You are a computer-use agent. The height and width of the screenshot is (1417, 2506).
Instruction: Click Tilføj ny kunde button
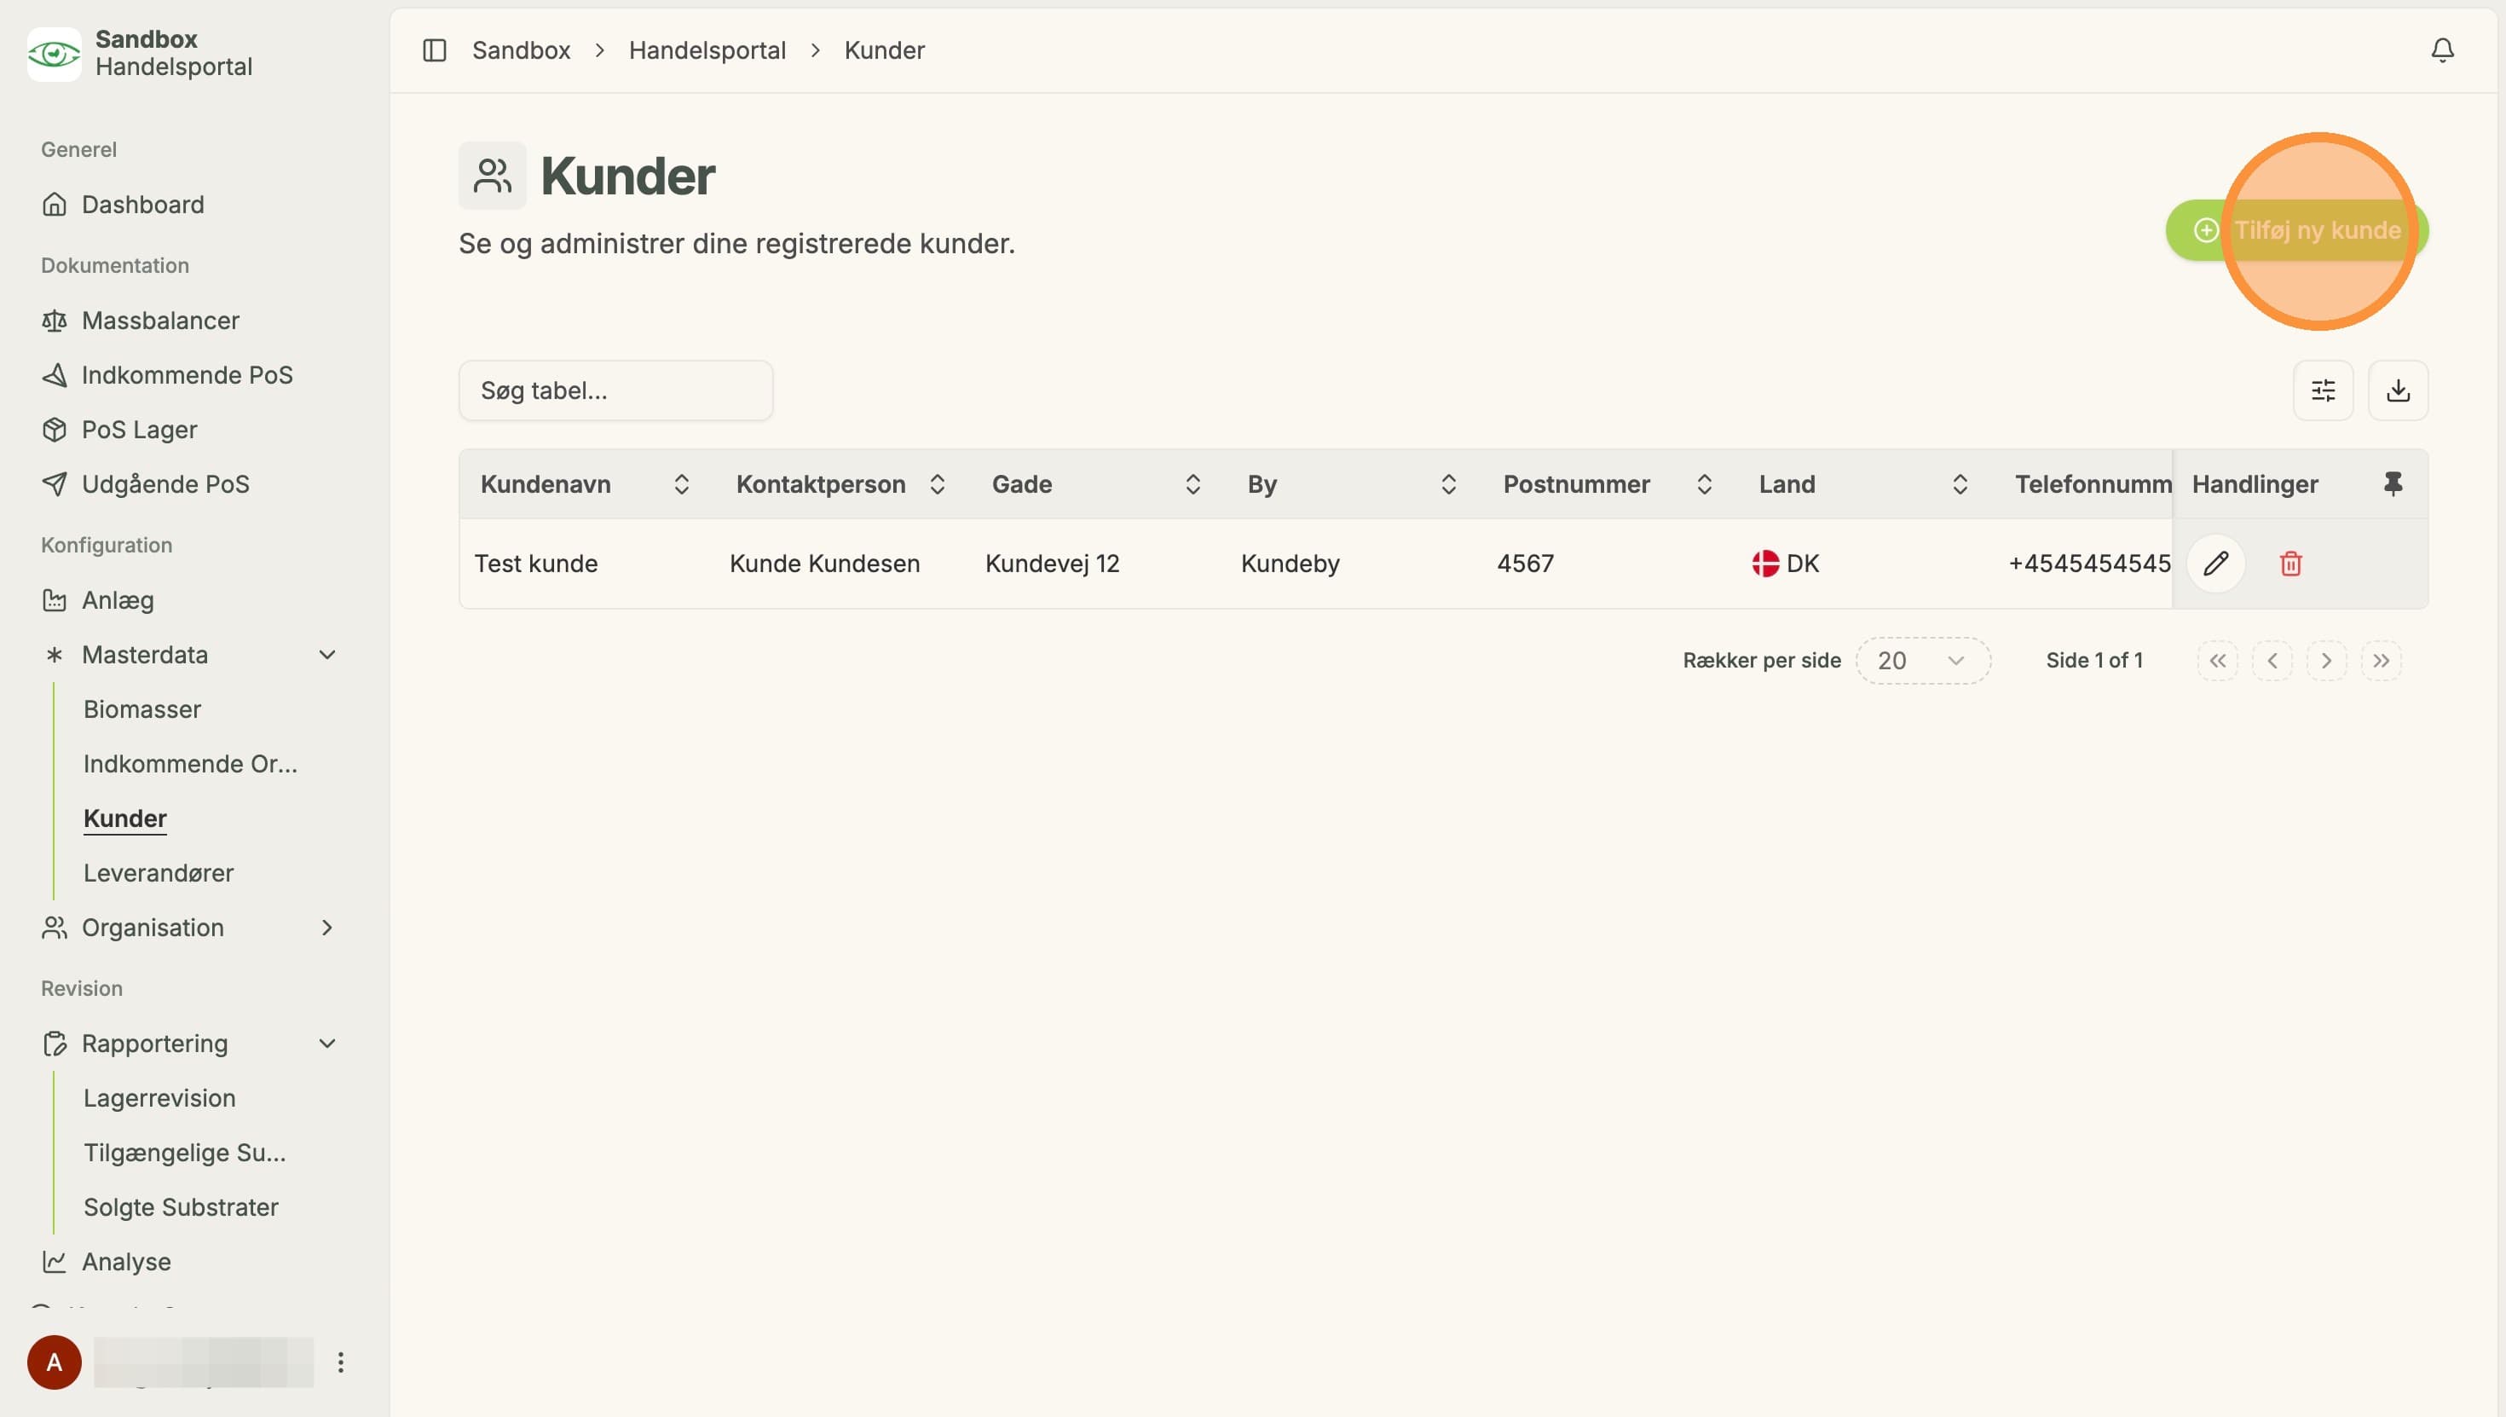(2295, 231)
